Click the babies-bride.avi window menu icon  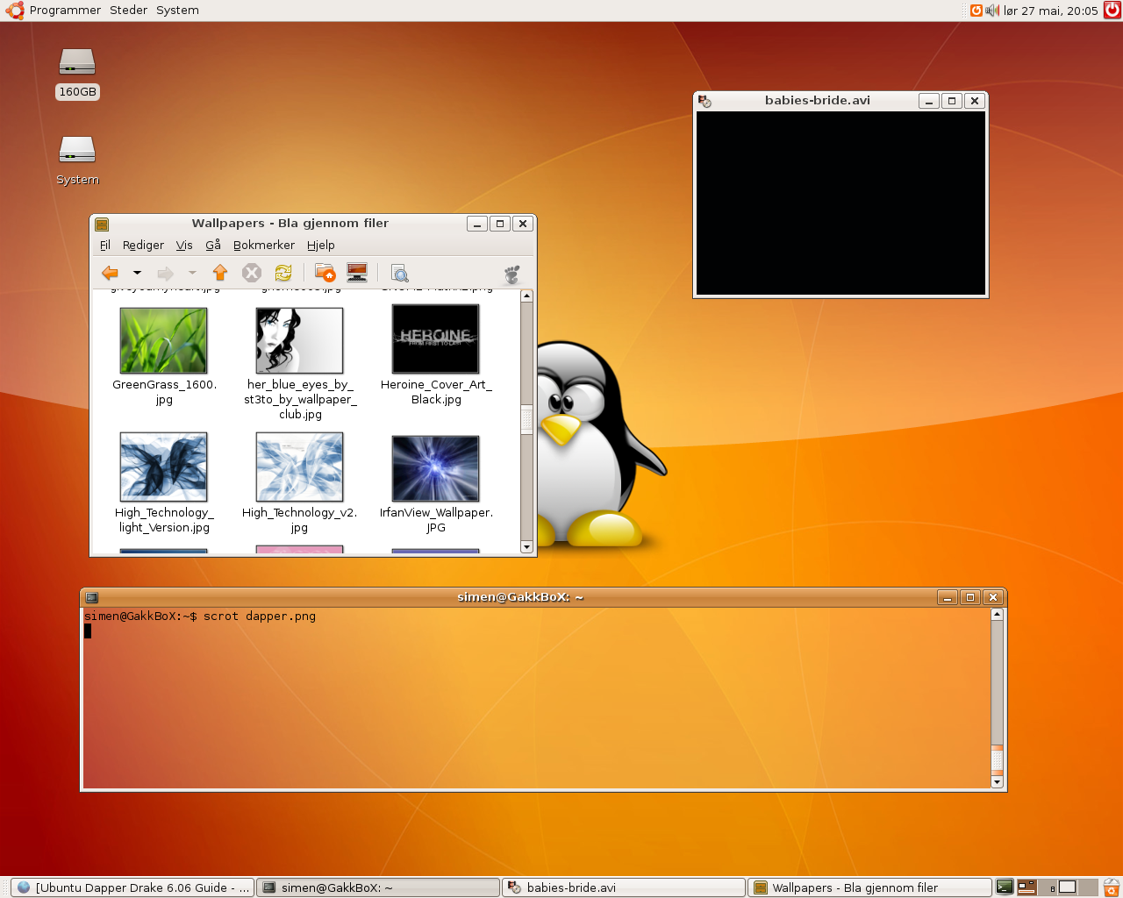click(705, 101)
